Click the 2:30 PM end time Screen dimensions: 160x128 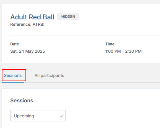(133, 51)
